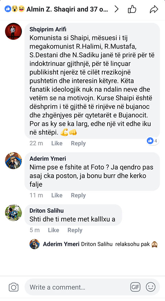This screenshot has width=165, height=301.
Task: Like Aderim Ymeri's comment about Foto
Action: coord(57,195)
